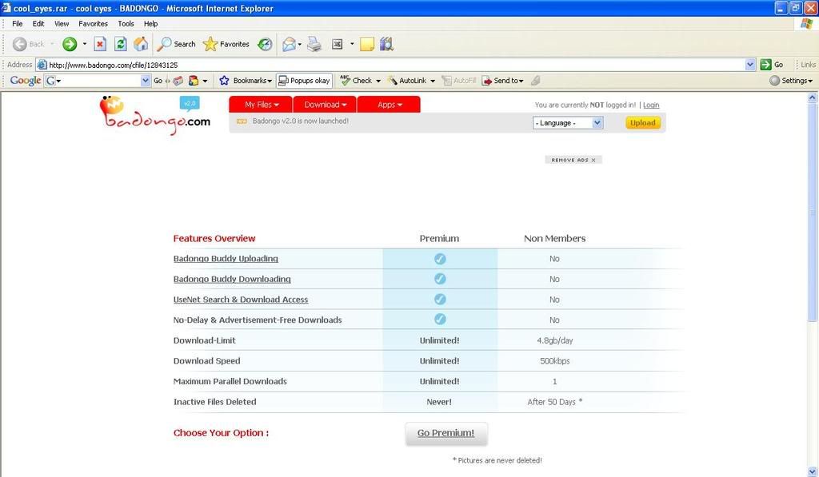Click the Badongo.com logo
The height and width of the screenshot is (477, 819).
point(154,116)
